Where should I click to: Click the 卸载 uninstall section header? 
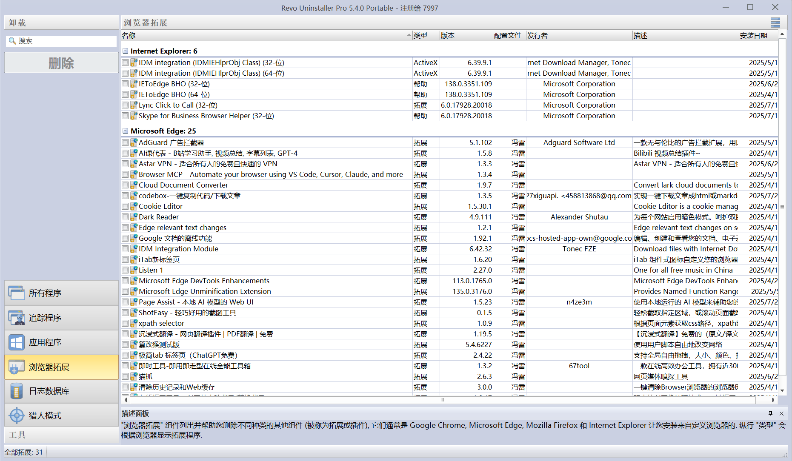click(x=61, y=23)
